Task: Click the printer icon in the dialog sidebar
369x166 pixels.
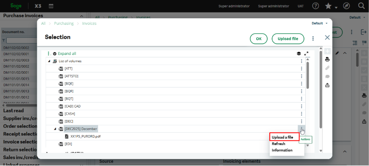Action: click(327, 59)
